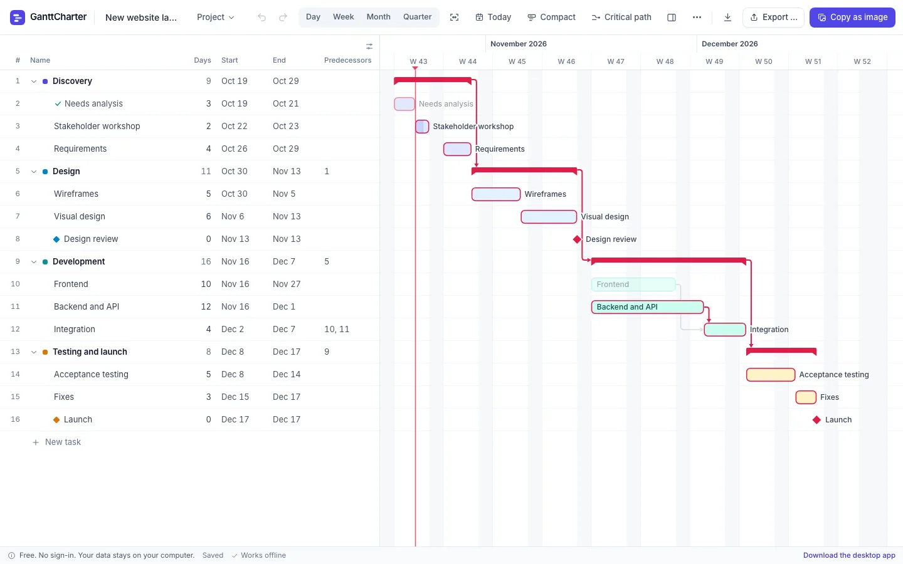The height and width of the screenshot is (564, 903).
Task: Collapse the Testing and launch group
Action: pos(34,352)
